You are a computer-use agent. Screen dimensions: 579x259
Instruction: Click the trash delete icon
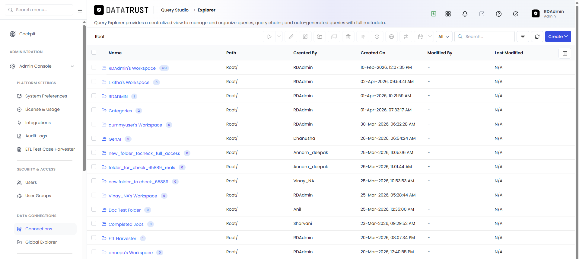click(x=348, y=37)
